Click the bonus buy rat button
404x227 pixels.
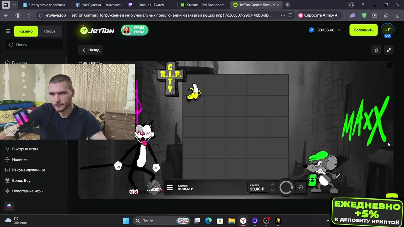(154, 187)
